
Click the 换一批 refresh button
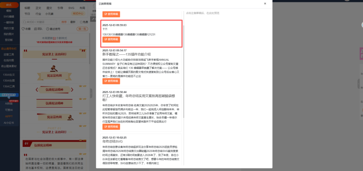[82, 29]
